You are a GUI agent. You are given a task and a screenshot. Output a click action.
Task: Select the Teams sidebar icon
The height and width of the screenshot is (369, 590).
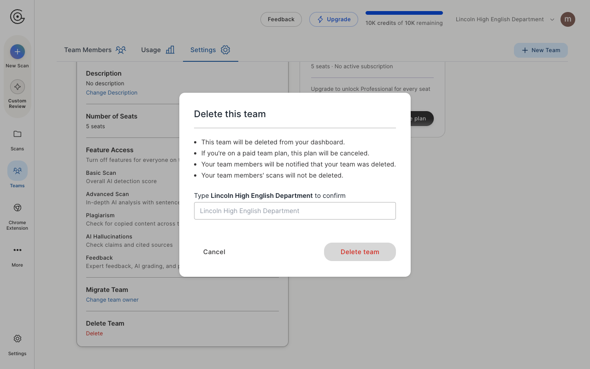(x=18, y=171)
